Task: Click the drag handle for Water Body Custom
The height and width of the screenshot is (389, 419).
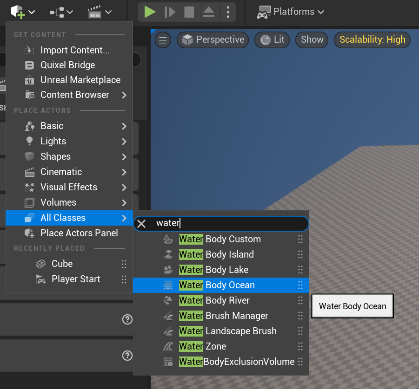Action: [300, 240]
